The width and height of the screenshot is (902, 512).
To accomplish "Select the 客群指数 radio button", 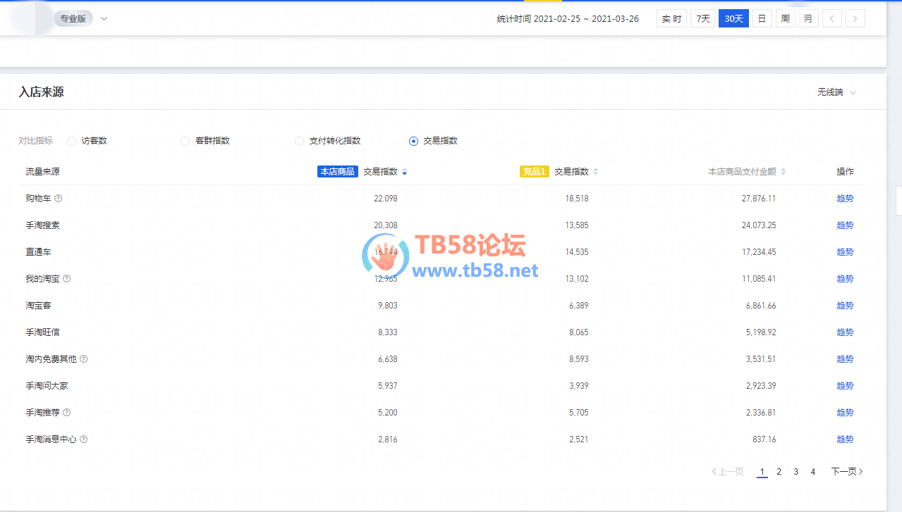I will [185, 141].
